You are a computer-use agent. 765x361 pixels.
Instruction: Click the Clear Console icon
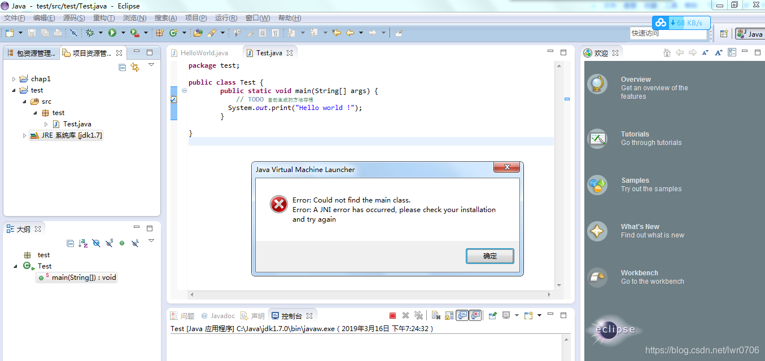(x=436, y=316)
